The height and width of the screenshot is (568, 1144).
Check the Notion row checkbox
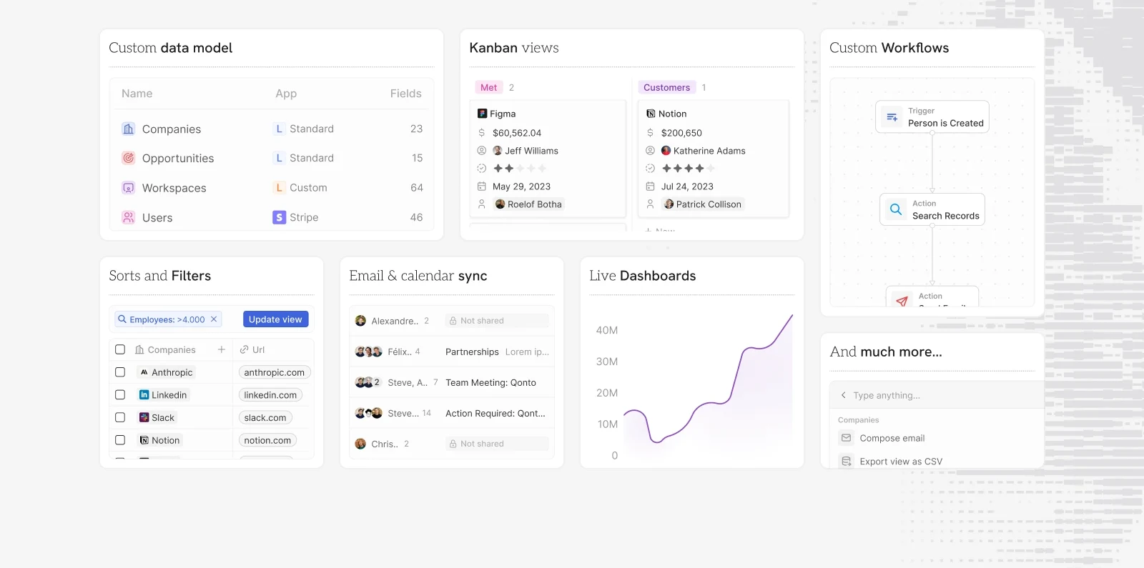click(x=120, y=440)
